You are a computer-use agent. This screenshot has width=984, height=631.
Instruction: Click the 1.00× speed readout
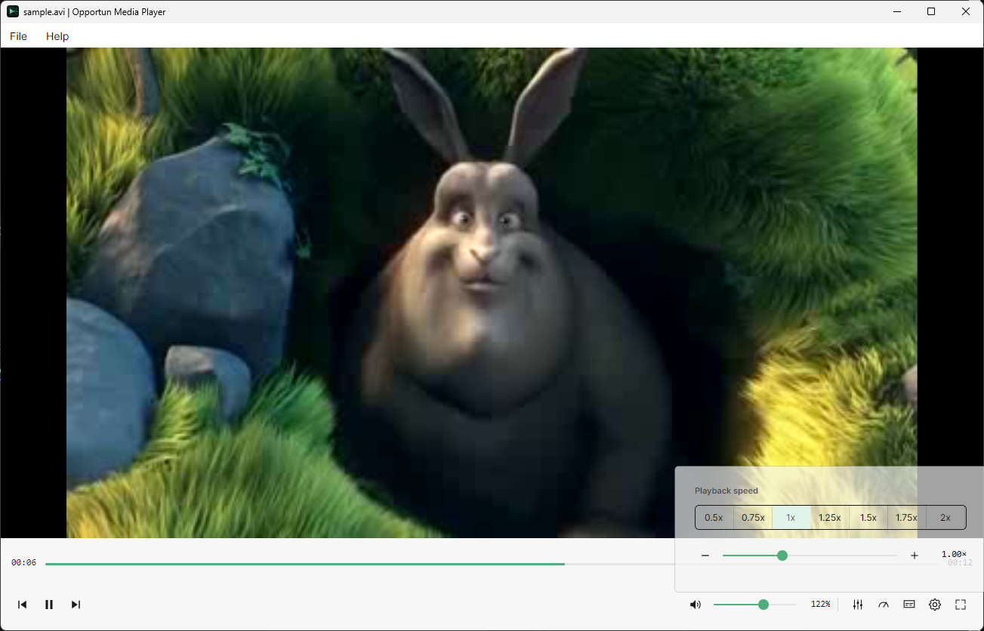pyautogui.click(x=954, y=555)
